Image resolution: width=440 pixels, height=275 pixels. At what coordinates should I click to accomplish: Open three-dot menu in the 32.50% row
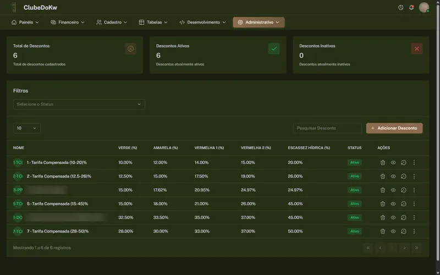click(414, 217)
